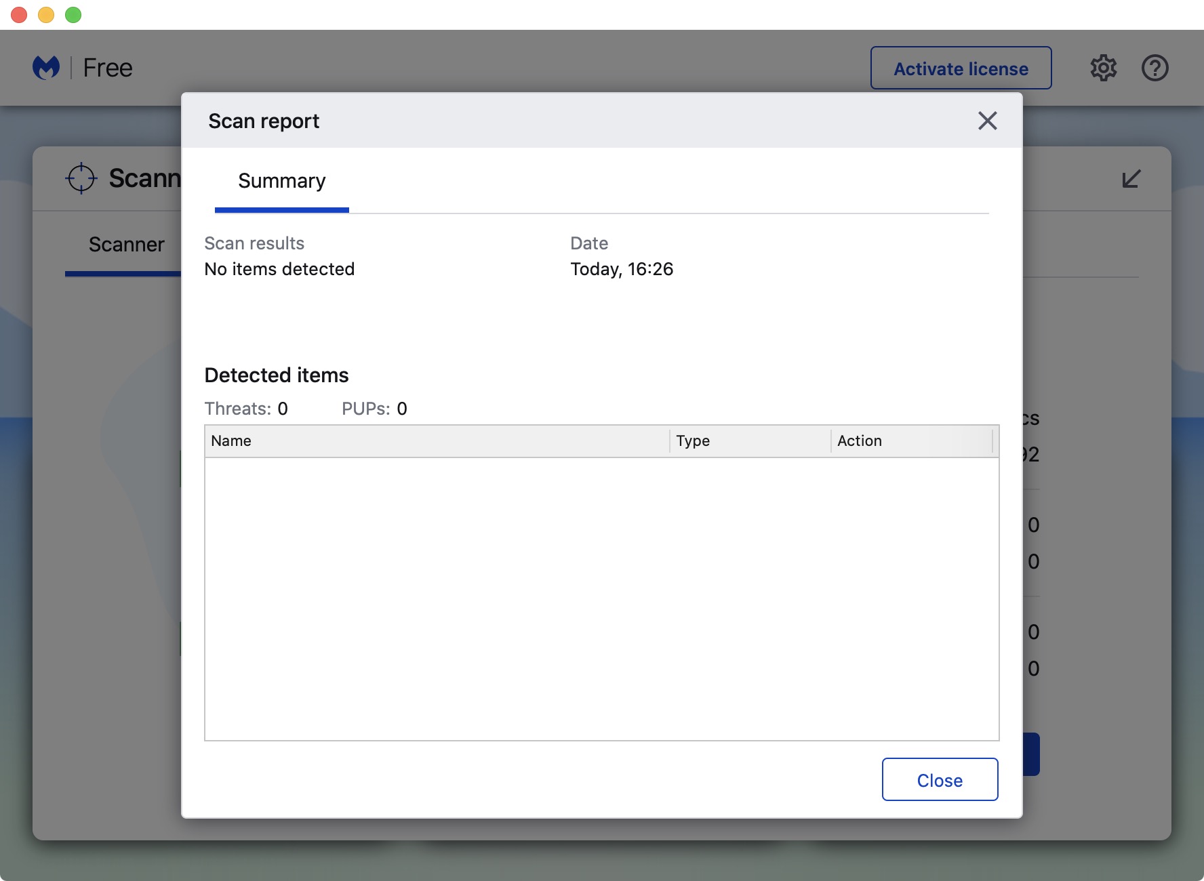The image size is (1204, 881).
Task: Dismiss Scan report with the X icon
Action: 987,121
